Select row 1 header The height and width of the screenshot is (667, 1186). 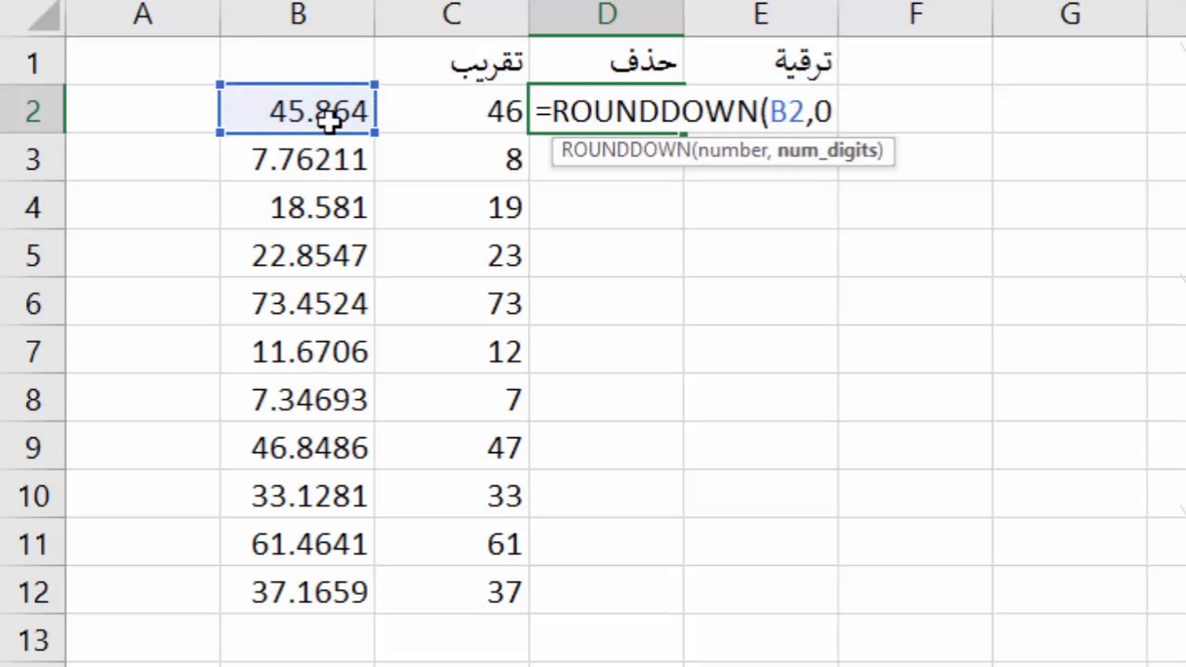(x=32, y=62)
